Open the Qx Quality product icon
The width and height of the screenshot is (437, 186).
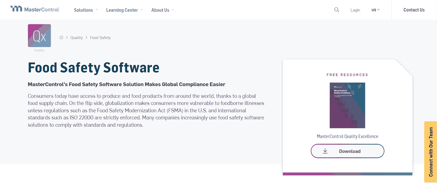coord(39,36)
